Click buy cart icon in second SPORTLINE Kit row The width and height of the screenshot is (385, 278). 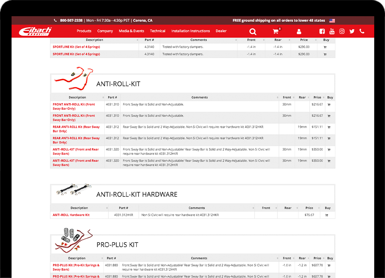click(x=325, y=55)
